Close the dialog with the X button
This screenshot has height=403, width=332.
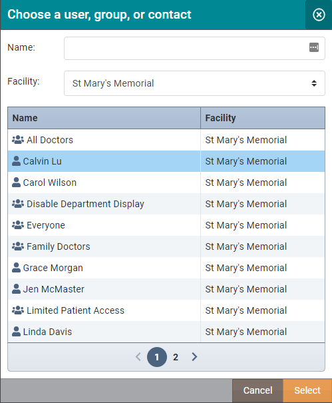click(x=319, y=15)
